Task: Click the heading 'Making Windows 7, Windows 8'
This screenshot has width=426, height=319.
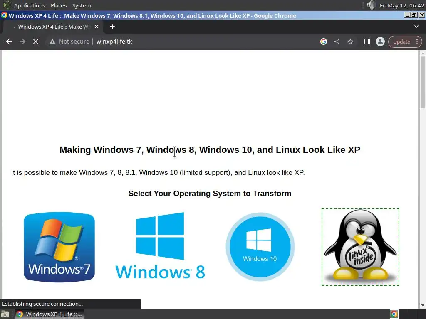Action: point(210,150)
